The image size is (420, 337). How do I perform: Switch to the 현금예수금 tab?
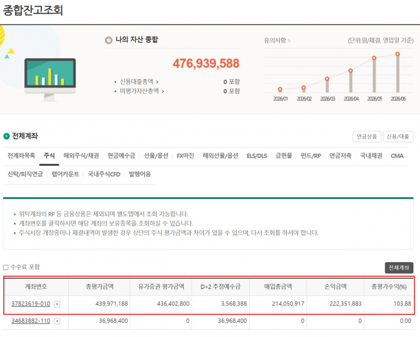(x=121, y=156)
